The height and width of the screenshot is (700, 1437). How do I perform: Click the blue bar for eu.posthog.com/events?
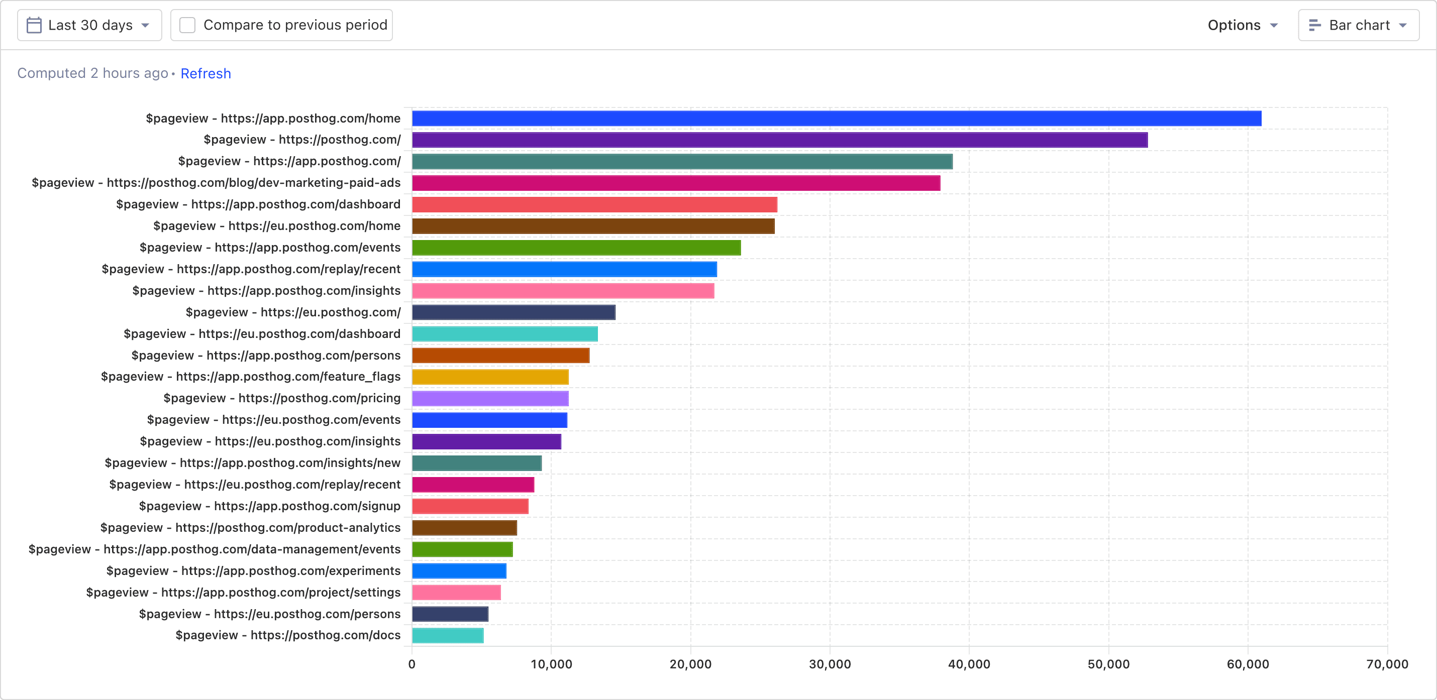coord(489,420)
